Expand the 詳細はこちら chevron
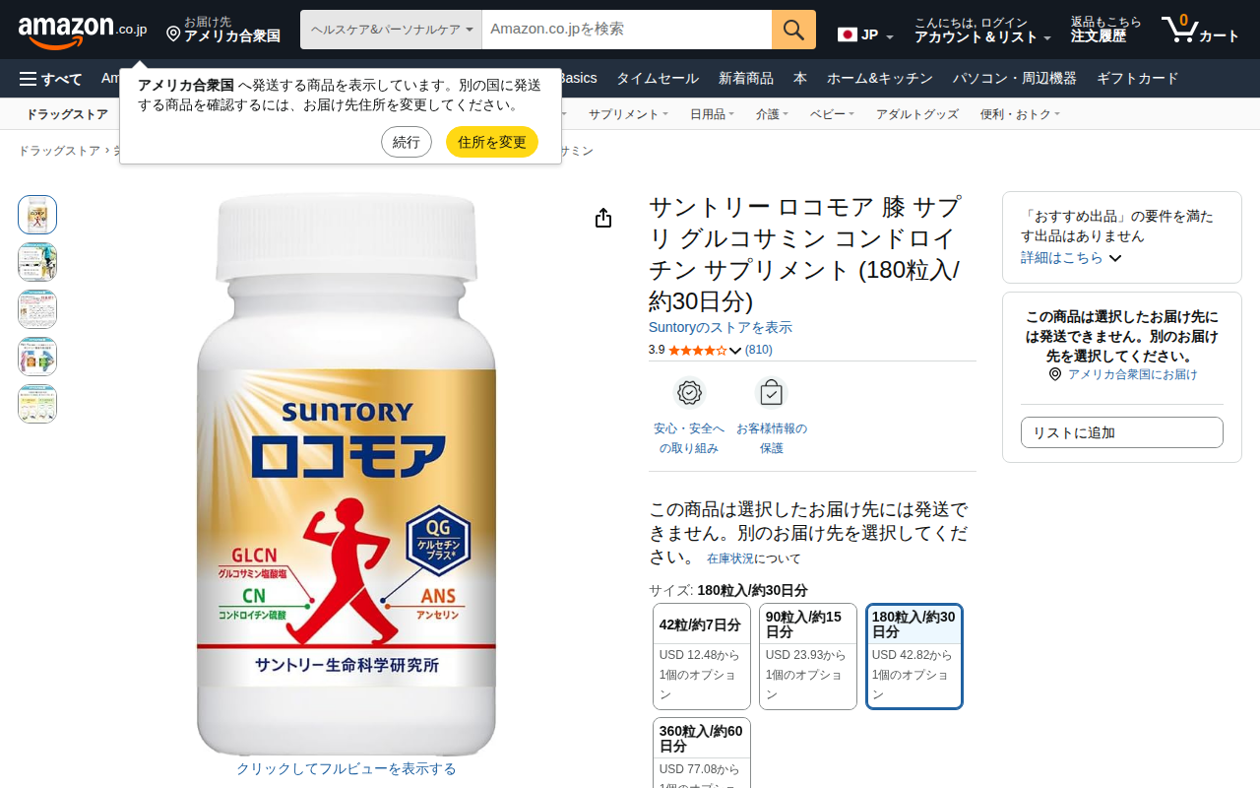The image size is (1260, 788). [x=1115, y=258]
